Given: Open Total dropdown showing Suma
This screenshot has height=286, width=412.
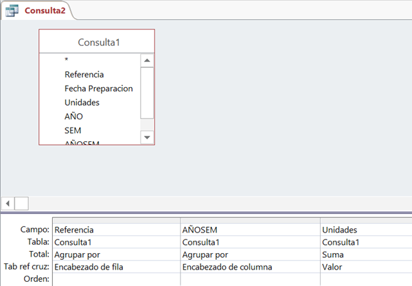Looking at the screenshot, I should tap(365, 254).
